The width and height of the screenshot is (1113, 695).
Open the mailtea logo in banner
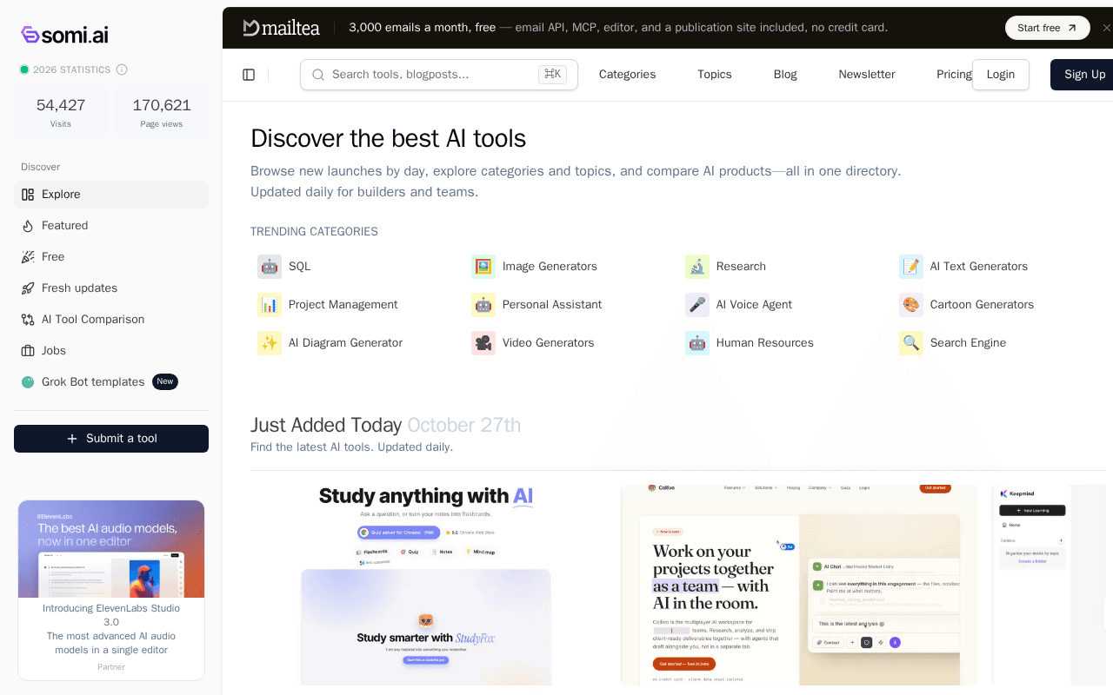[x=281, y=28]
